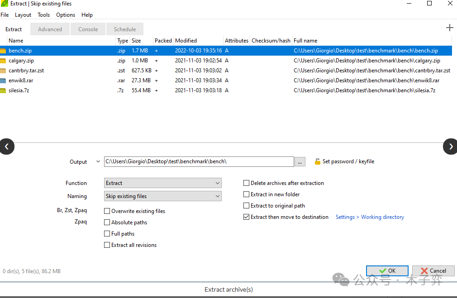The width and height of the screenshot is (457, 298).
Task: Click the left arrow navigation button
Action: (7, 147)
